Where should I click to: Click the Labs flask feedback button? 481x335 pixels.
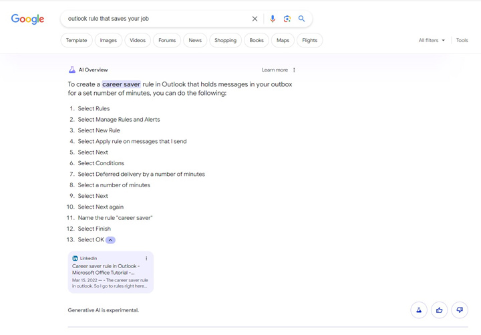(x=419, y=310)
